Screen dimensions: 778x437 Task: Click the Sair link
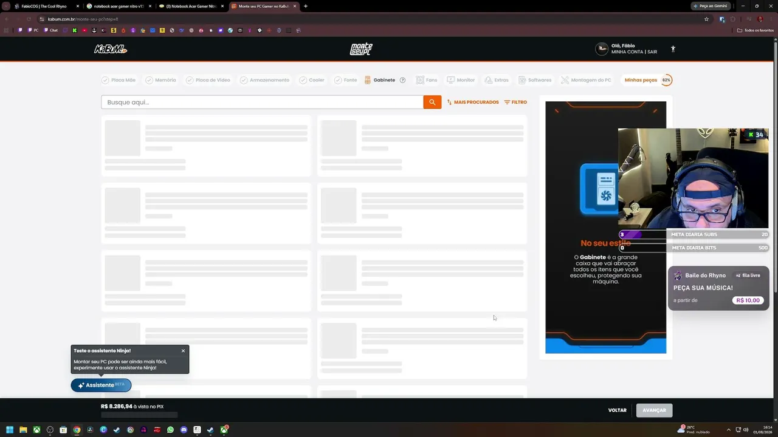(652, 52)
